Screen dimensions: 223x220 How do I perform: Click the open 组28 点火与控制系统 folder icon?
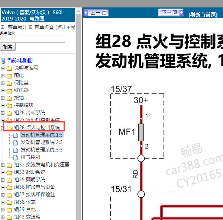[x=10, y=128]
